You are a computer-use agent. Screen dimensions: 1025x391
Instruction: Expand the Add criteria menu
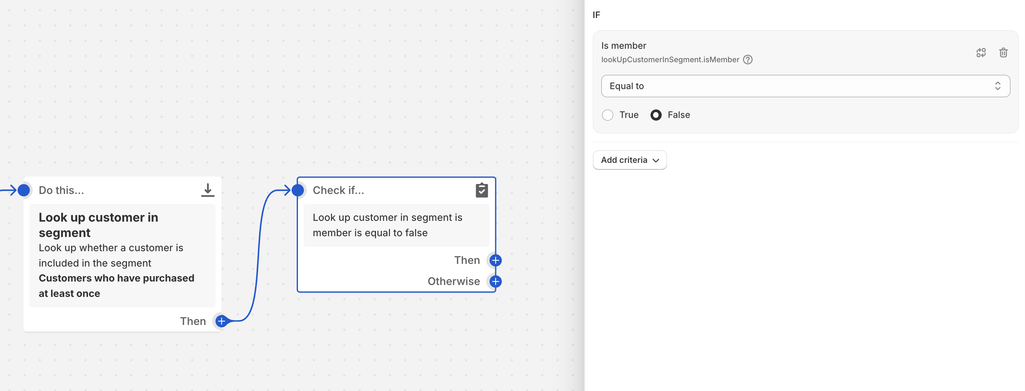629,160
